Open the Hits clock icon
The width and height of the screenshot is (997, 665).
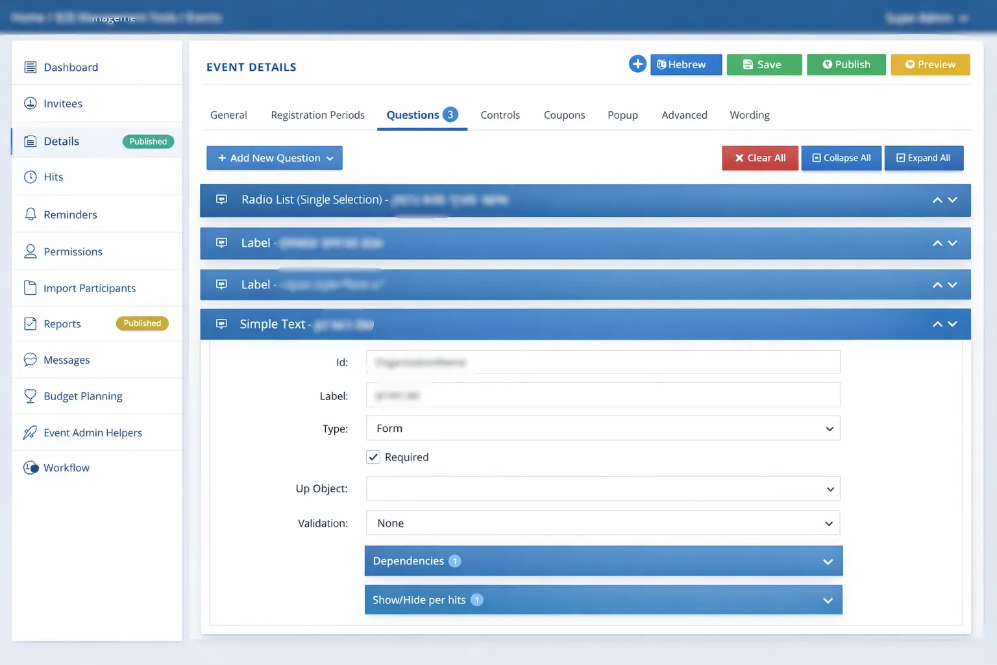30,177
